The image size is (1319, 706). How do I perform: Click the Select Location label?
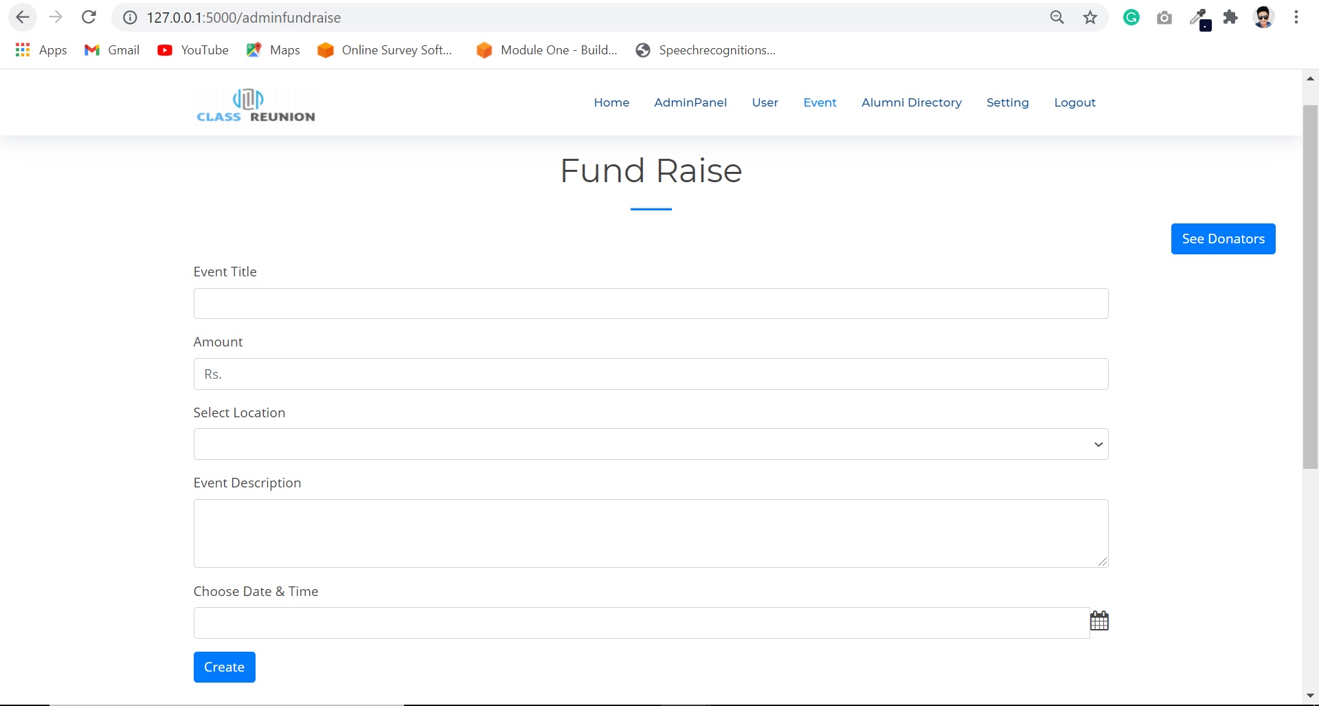(x=239, y=412)
